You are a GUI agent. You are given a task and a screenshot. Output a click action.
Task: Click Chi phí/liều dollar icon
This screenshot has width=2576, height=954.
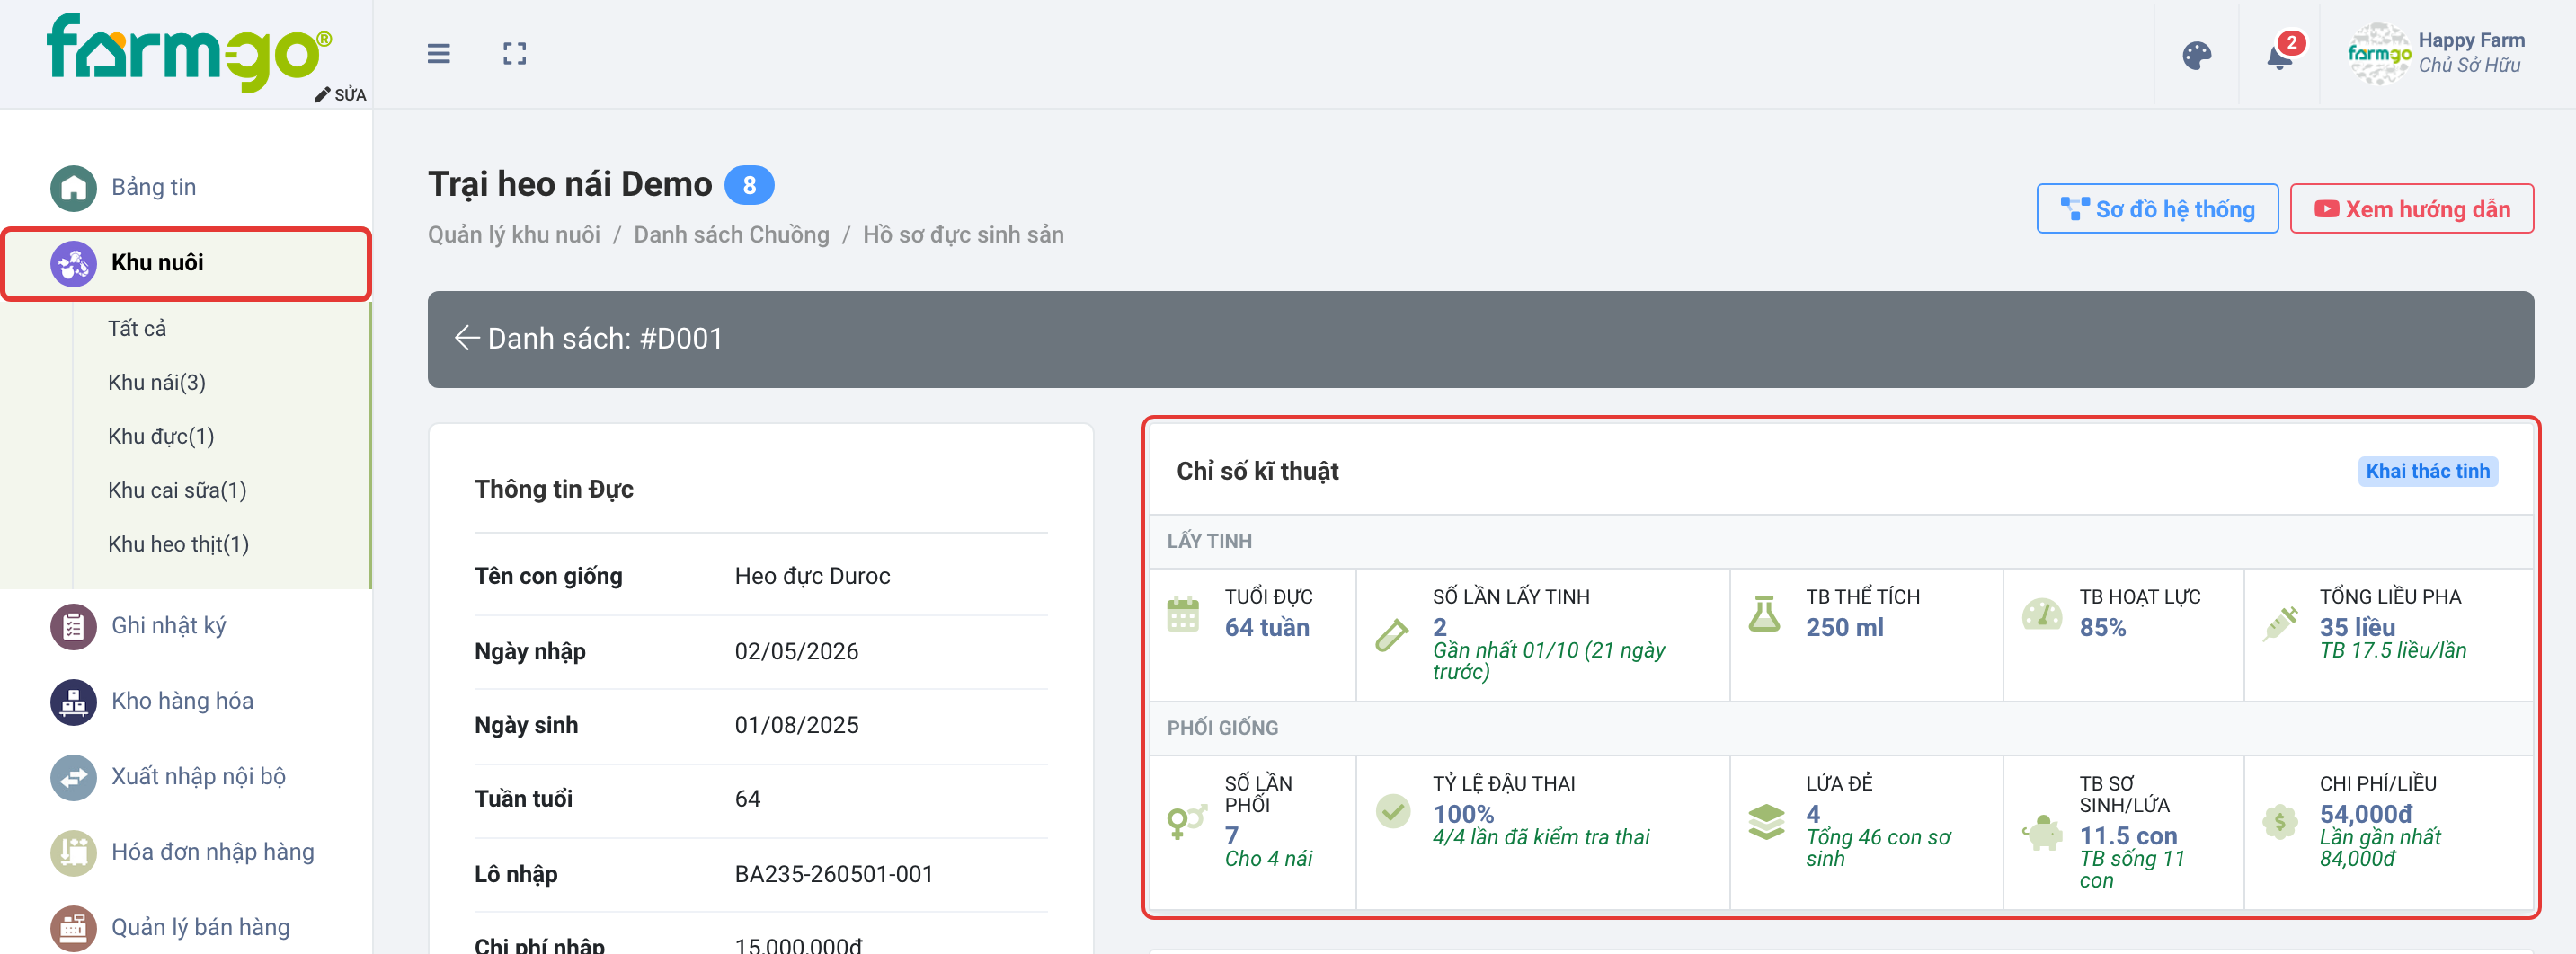pos(2279,822)
